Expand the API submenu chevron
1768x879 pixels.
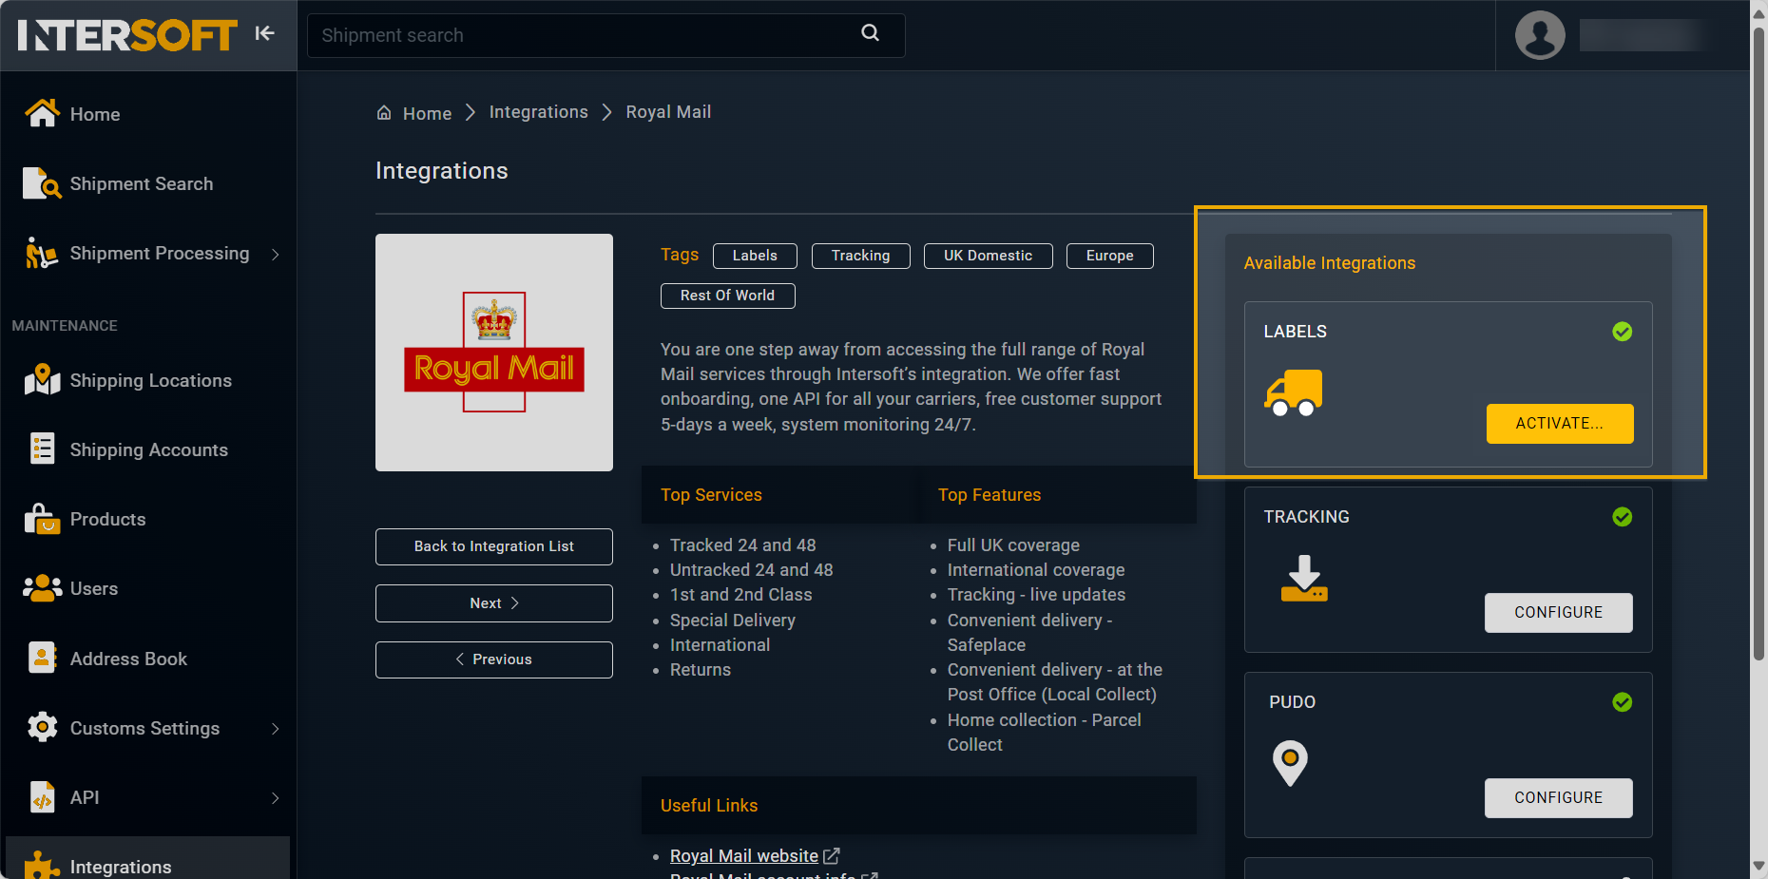276,797
